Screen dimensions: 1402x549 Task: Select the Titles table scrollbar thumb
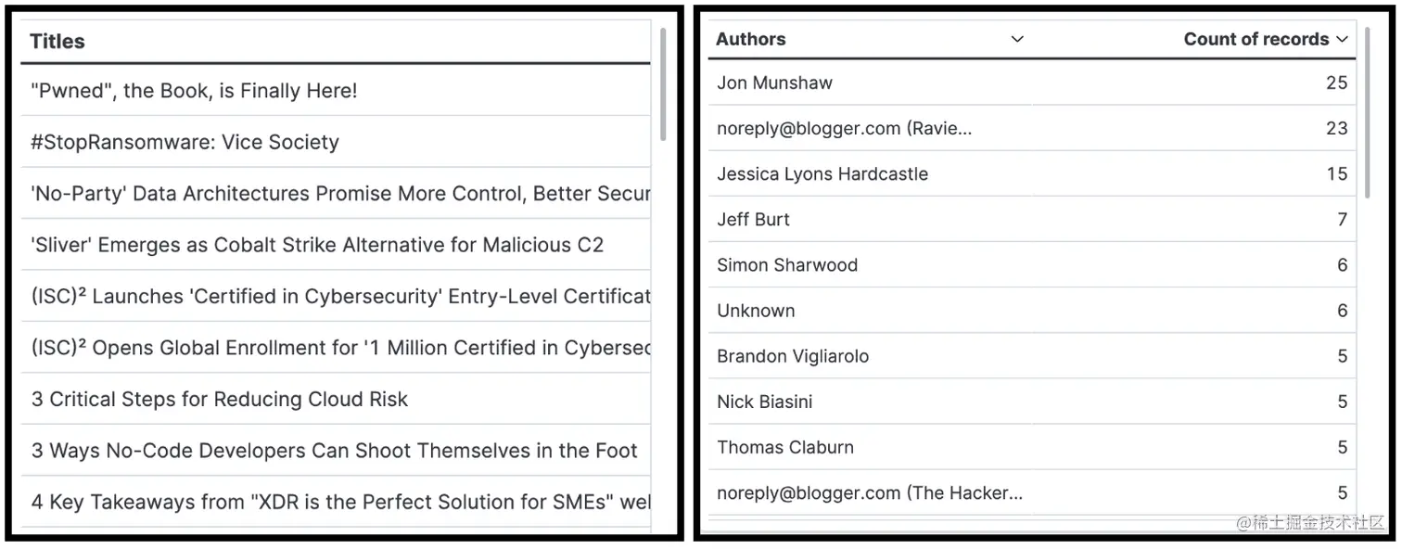[663, 84]
